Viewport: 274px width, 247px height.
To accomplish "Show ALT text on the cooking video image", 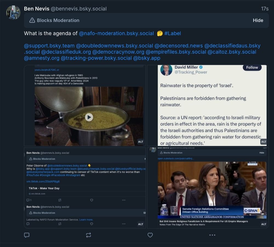I will point(141,142).
